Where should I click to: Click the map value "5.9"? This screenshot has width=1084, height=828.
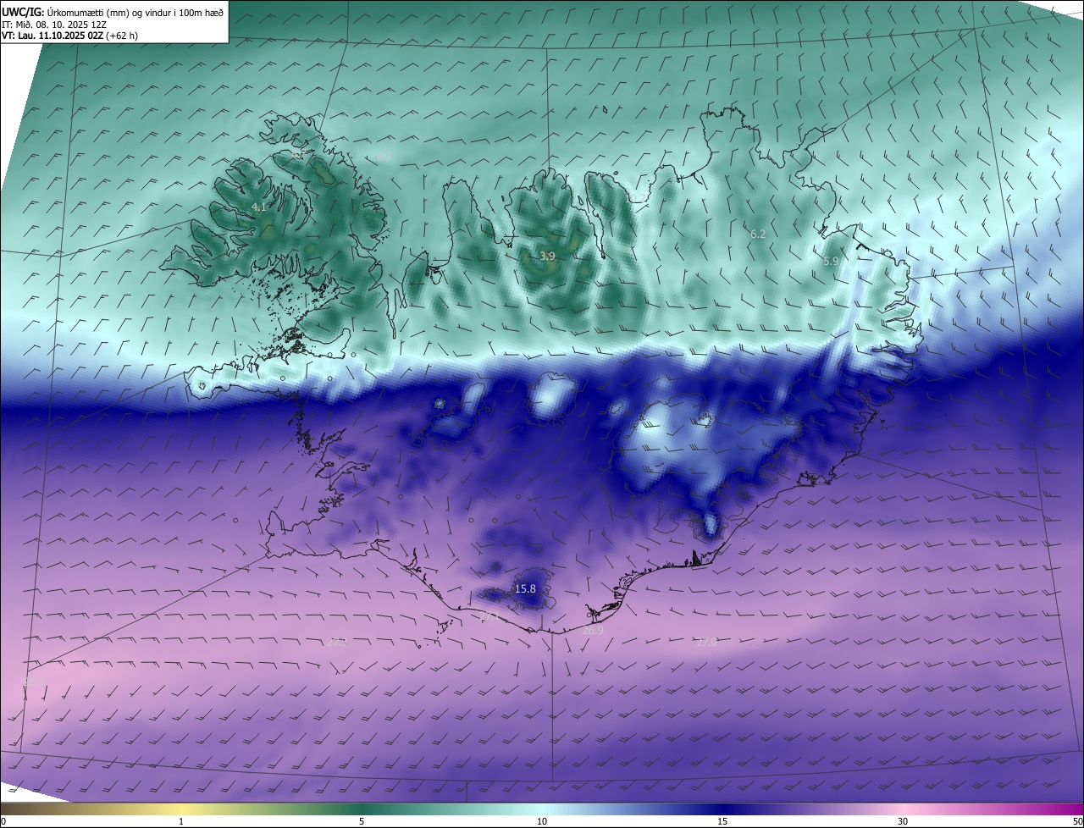click(x=831, y=262)
